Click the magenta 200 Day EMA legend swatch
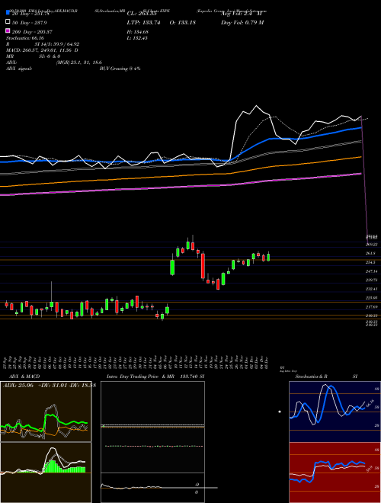Viewport: 381px width, 503px height. [x=8, y=30]
